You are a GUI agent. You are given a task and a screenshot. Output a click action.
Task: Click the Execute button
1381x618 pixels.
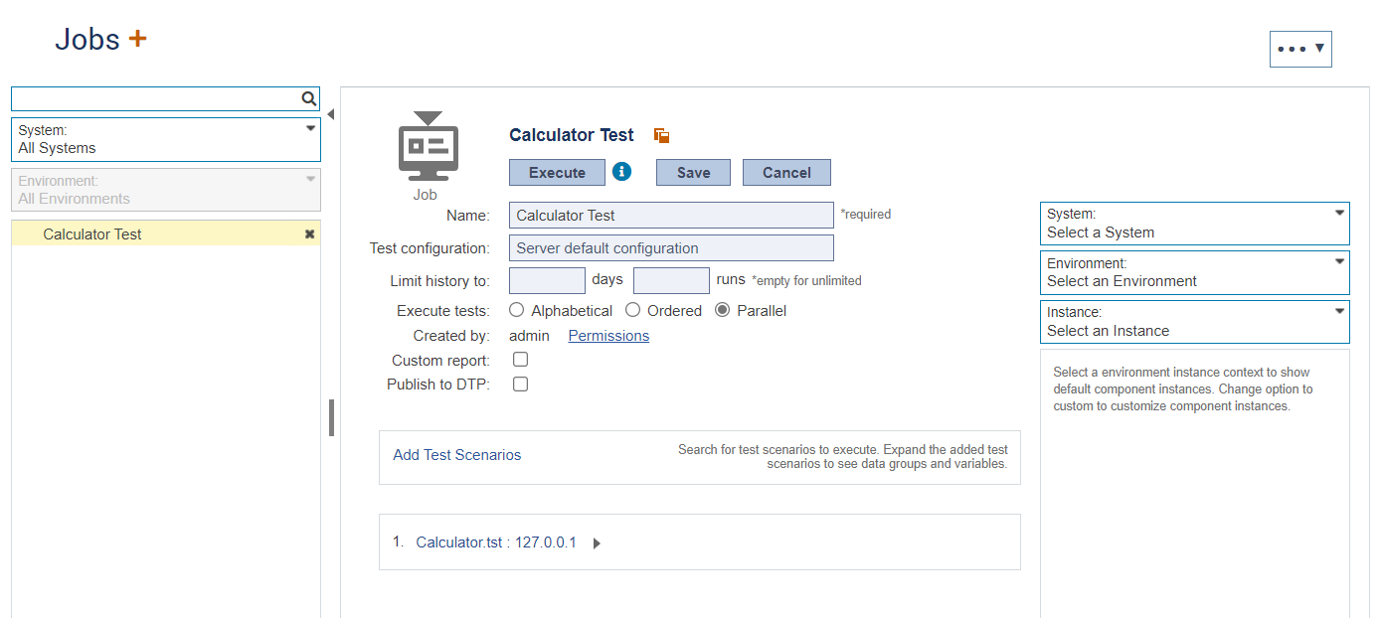coord(557,173)
